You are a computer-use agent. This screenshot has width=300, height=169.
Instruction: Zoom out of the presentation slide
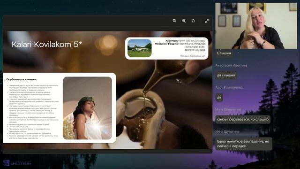(x=174, y=21)
